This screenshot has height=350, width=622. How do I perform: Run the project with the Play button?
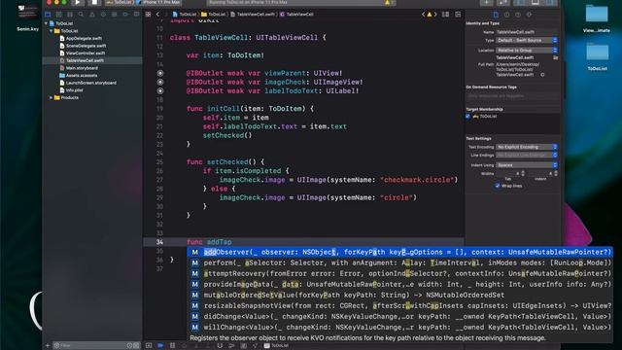point(78,2)
